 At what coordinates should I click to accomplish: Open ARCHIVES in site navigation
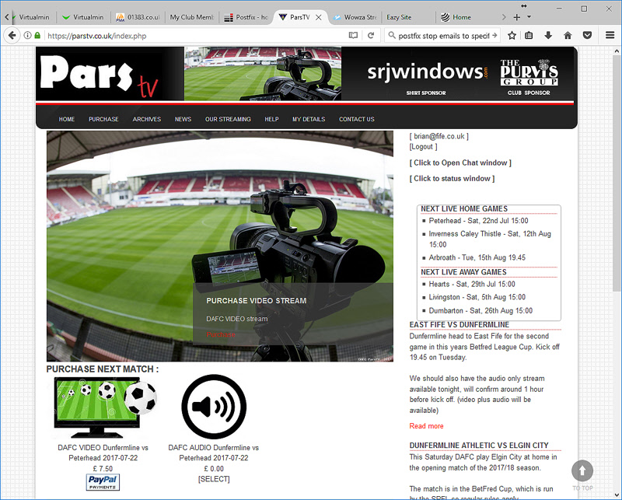coord(147,119)
